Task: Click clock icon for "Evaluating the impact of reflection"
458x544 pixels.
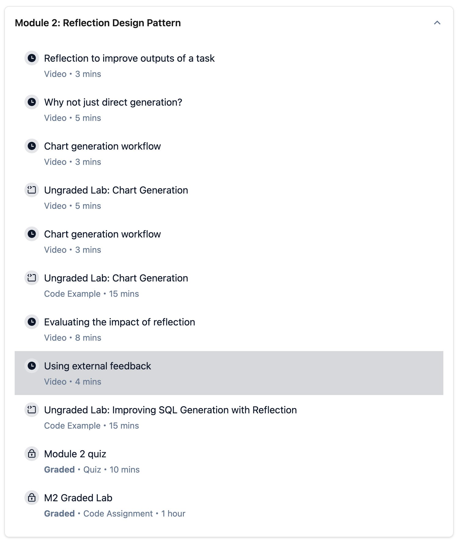Action: (x=32, y=322)
